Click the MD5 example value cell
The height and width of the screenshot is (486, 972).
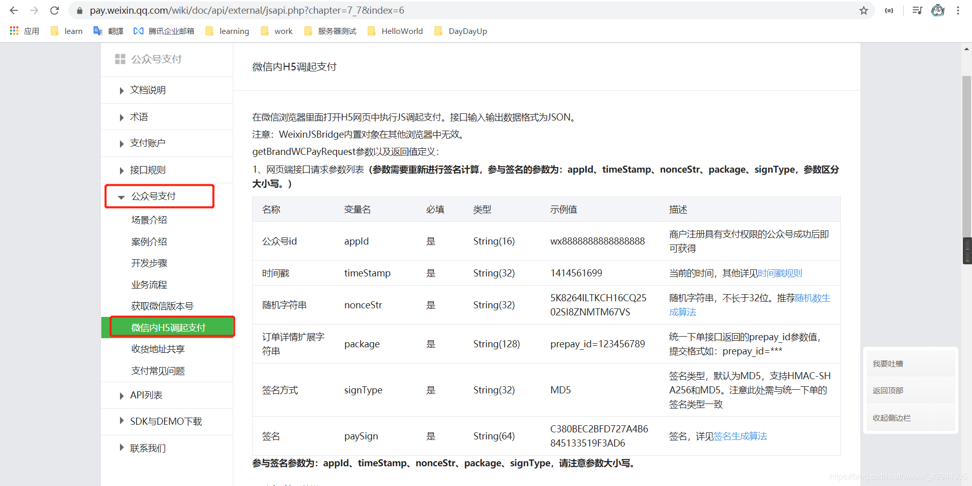[x=560, y=390]
